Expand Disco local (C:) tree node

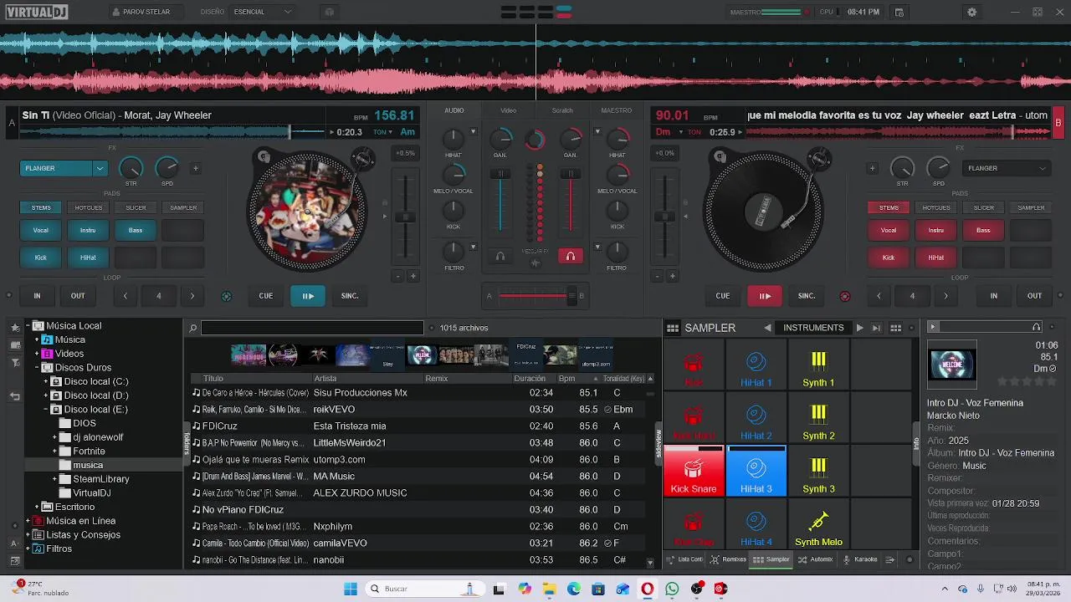tap(46, 381)
